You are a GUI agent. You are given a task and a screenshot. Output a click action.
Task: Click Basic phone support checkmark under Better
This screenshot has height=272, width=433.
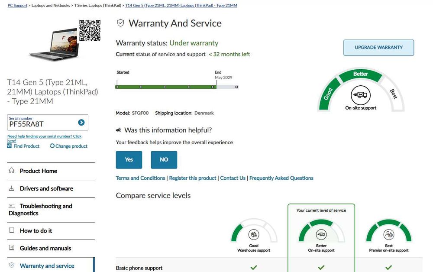[x=321, y=267]
